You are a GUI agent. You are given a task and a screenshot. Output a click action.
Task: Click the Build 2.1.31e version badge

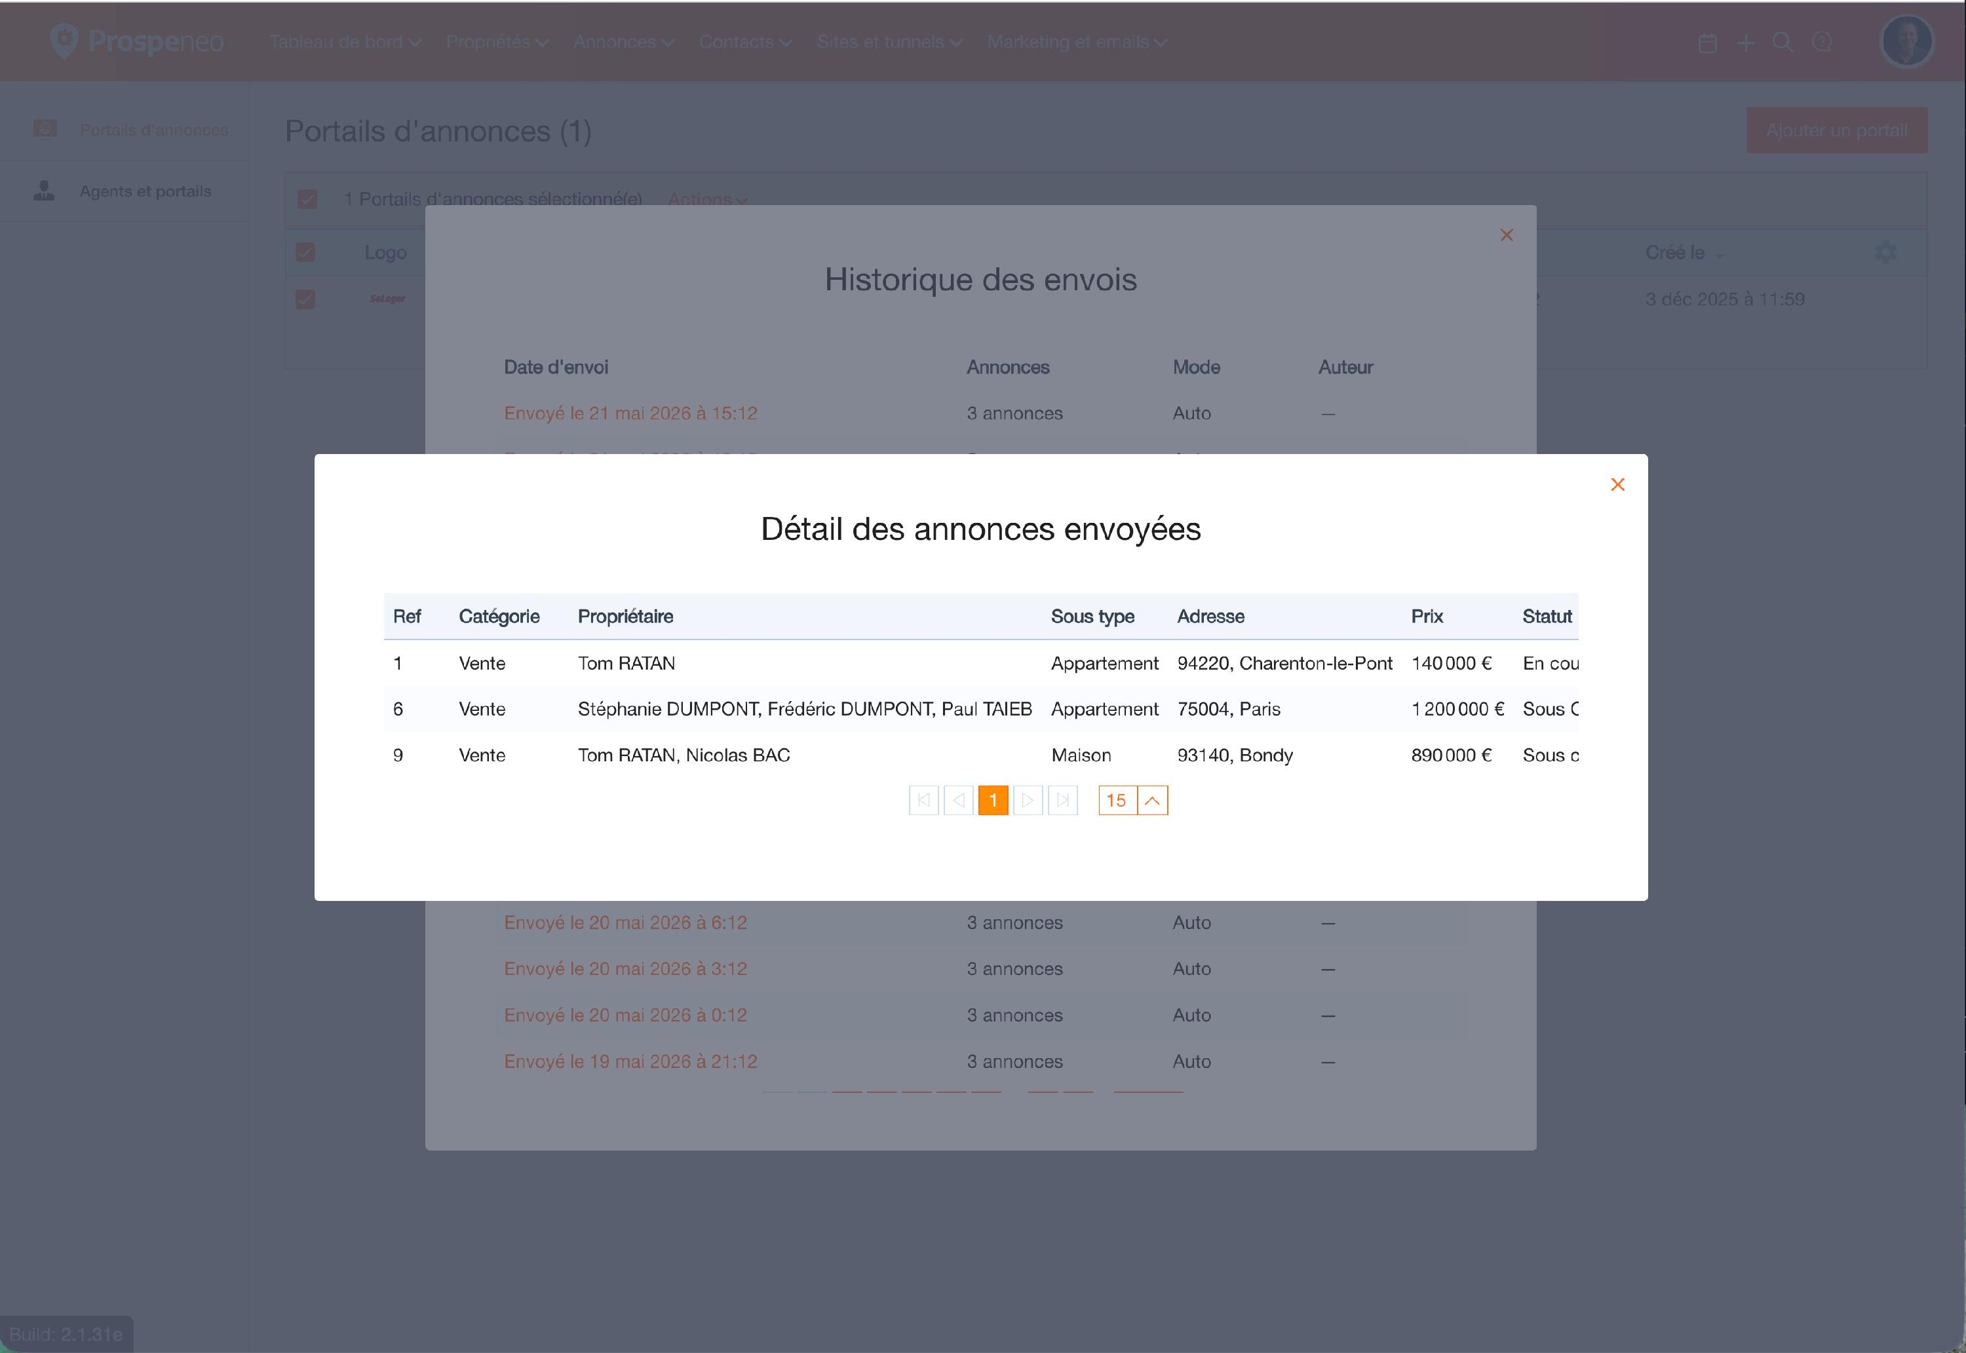tap(66, 1335)
